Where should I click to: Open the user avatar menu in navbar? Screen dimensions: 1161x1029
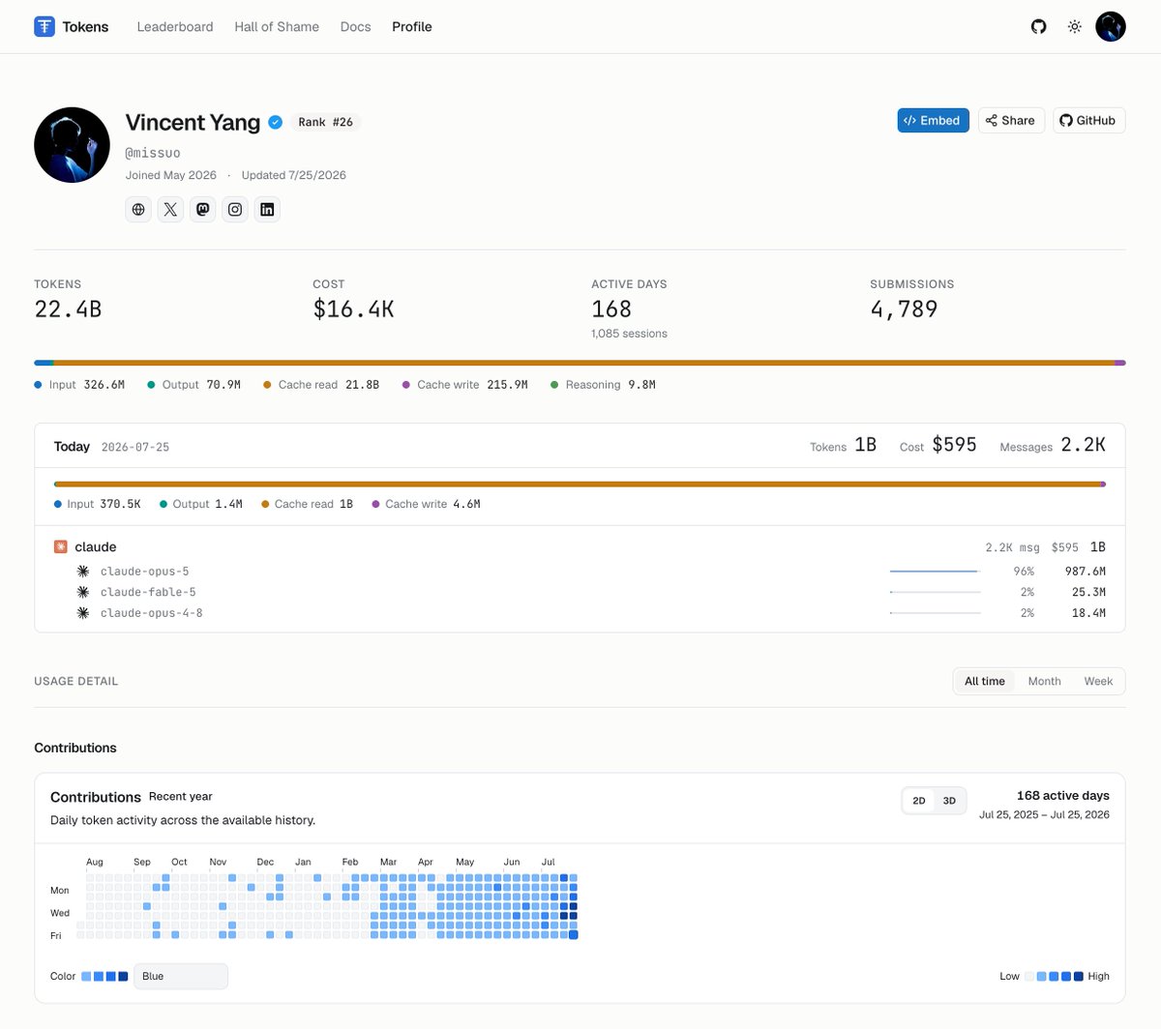1110,27
